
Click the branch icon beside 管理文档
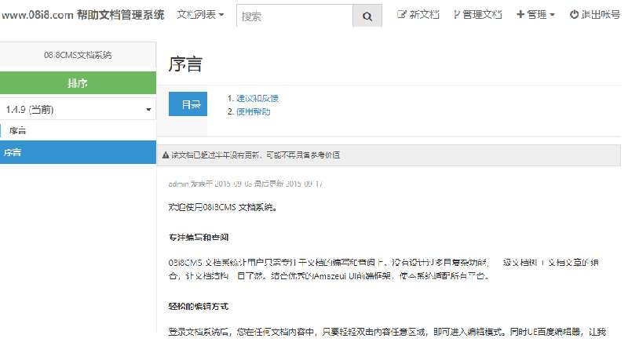point(456,14)
